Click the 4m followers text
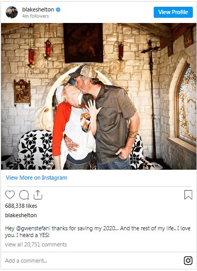The width and height of the screenshot is (197, 271). click(x=35, y=16)
